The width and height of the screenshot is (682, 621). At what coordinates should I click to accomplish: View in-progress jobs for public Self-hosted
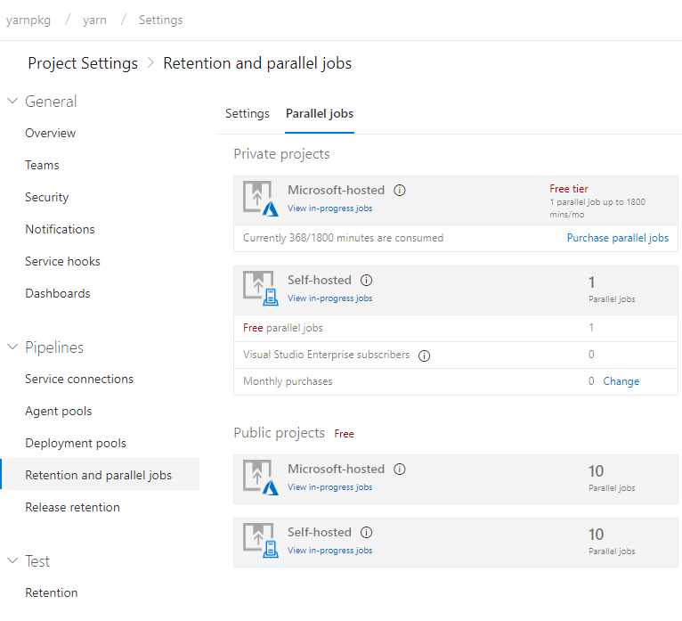coord(329,551)
